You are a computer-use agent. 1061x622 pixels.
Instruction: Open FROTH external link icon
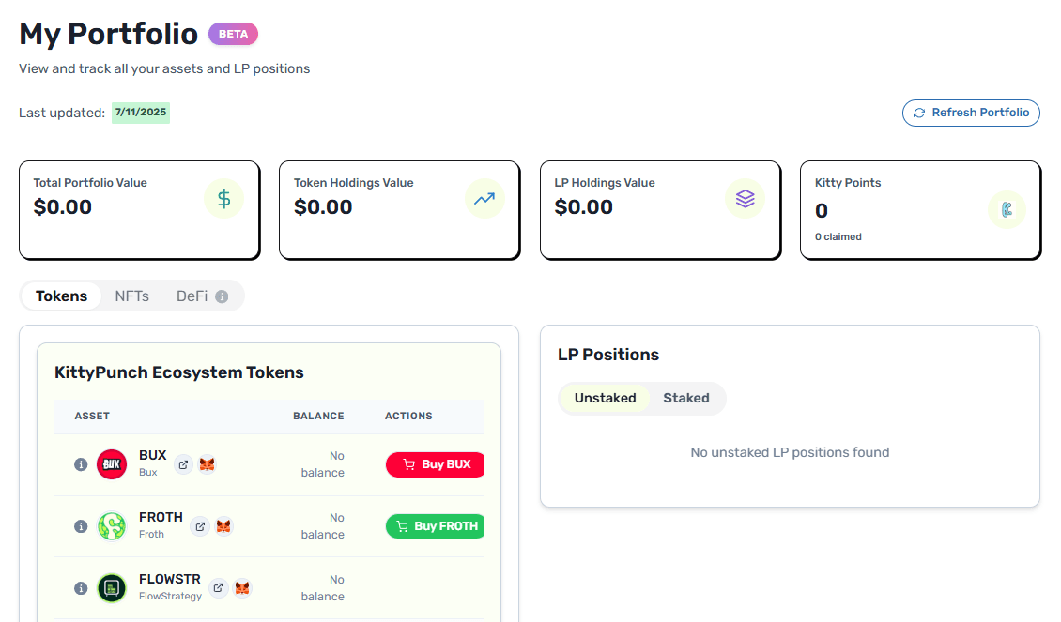(x=200, y=526)
